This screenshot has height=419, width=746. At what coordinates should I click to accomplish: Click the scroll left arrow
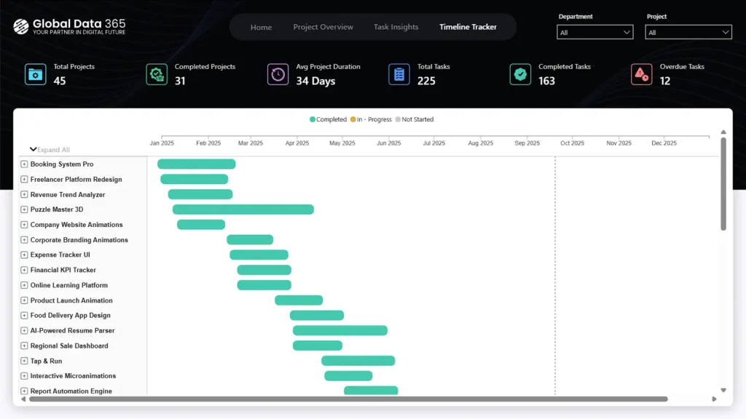[x=23, y=399]
